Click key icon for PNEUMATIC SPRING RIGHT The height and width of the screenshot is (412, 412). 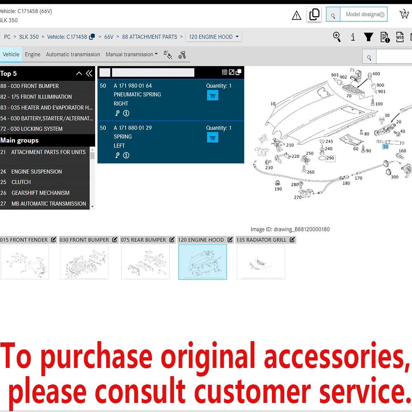tap(117, 113)
